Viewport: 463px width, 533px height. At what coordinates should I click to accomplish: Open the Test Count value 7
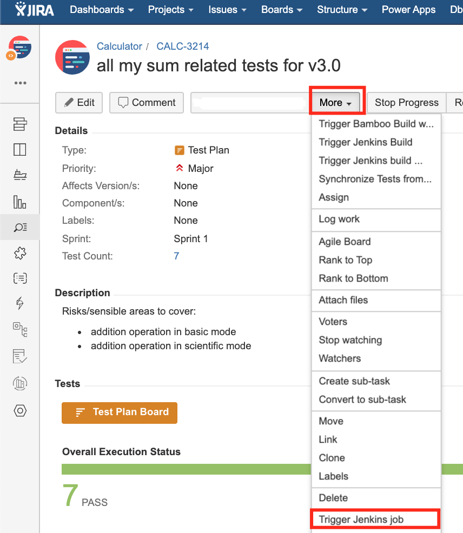(x=176, y=256)
